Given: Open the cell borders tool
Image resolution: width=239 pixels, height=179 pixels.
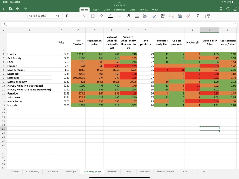Looking at the screenshot, I should click(93, 16).
